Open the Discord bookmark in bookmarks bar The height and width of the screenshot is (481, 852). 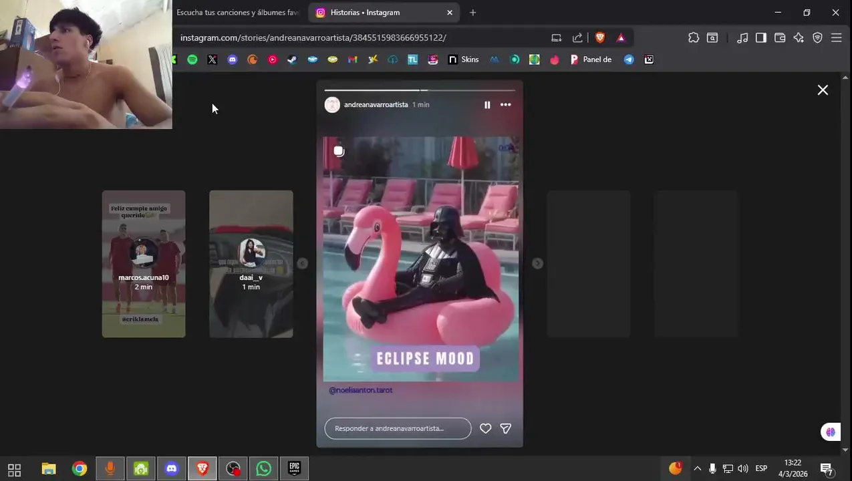(x=233, y=59)
